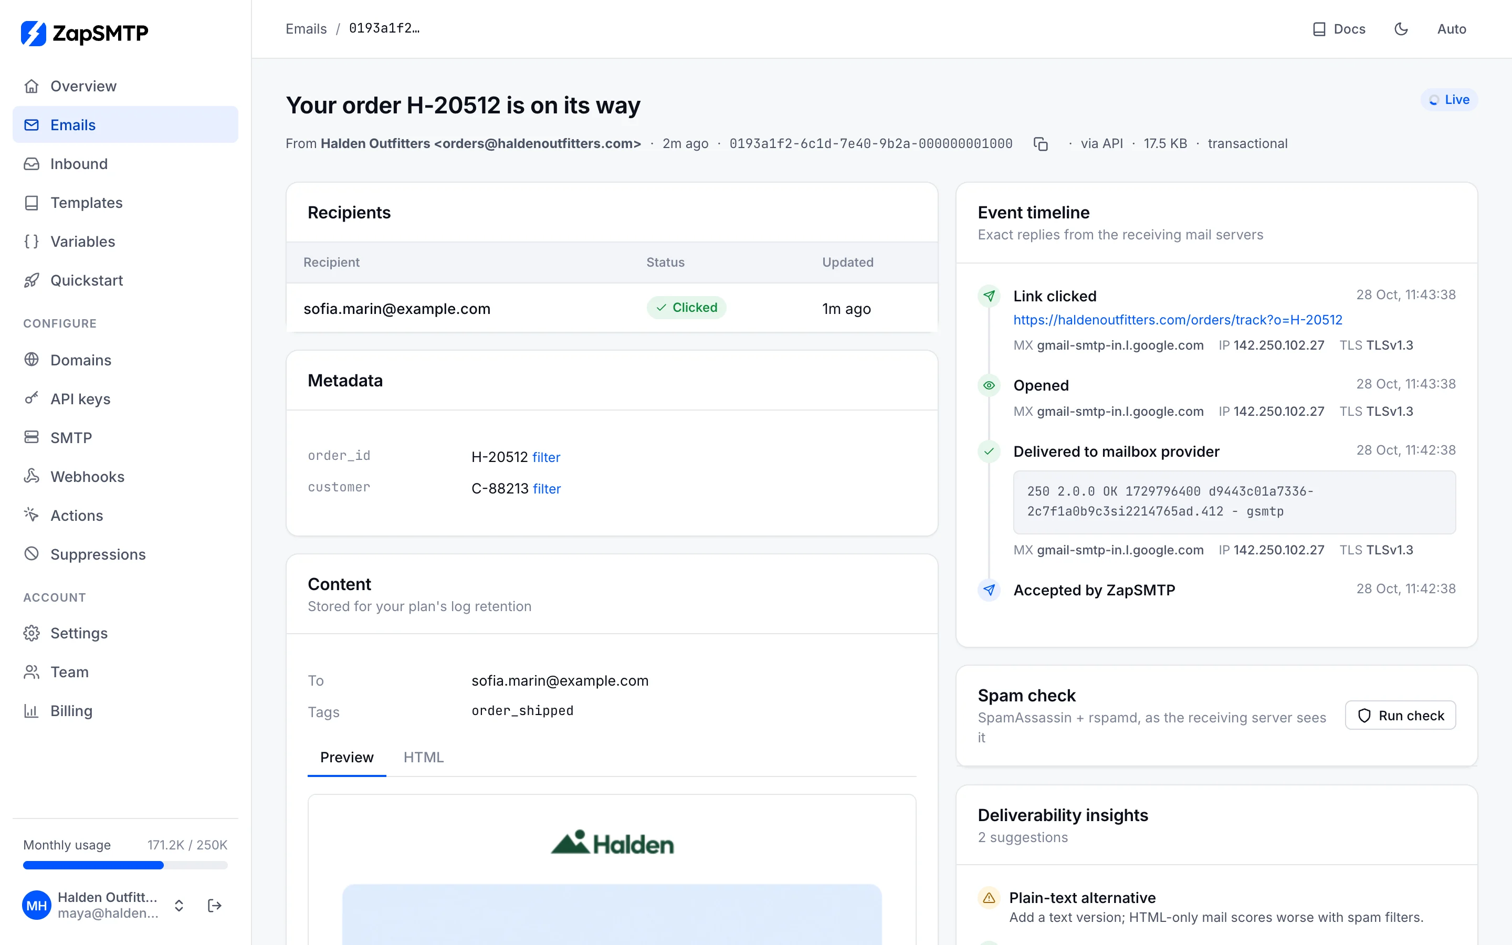
Task: Click the order_shipped tag
Action: pyautogui.click(x=522, y=711)
